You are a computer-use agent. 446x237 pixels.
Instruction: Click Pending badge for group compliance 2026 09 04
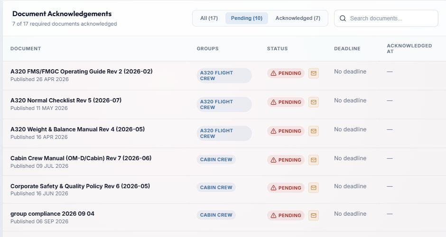286,215
